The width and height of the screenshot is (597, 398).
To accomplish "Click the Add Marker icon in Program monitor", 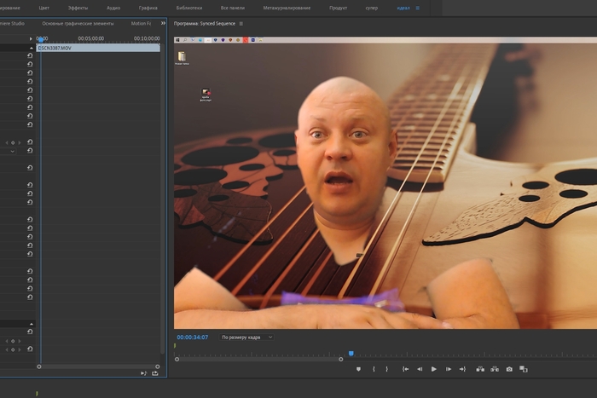I will click(x=358, y=369).
